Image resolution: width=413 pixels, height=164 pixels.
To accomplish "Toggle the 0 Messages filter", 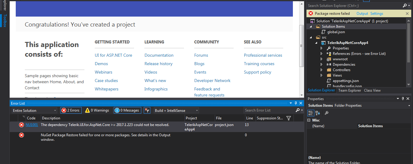I will [127, 110].
